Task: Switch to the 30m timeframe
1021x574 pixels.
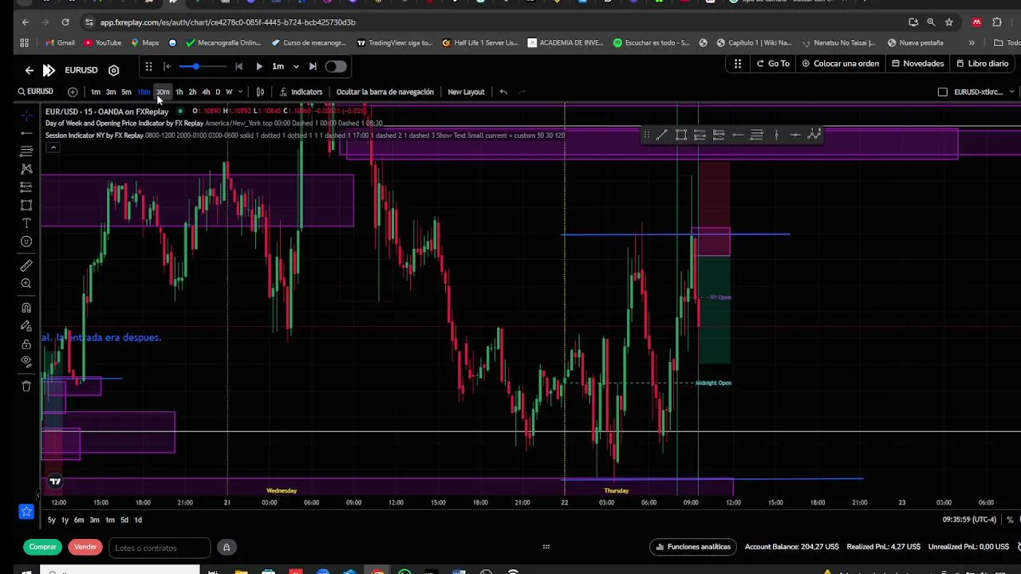Action: pyautogui.click(x=163, y=92)
